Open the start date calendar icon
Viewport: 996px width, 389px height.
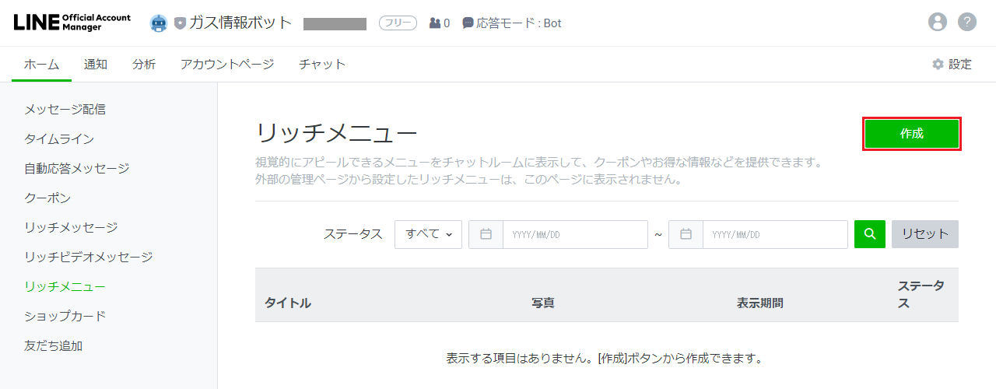pyautogui.click(x=486, y=234)
